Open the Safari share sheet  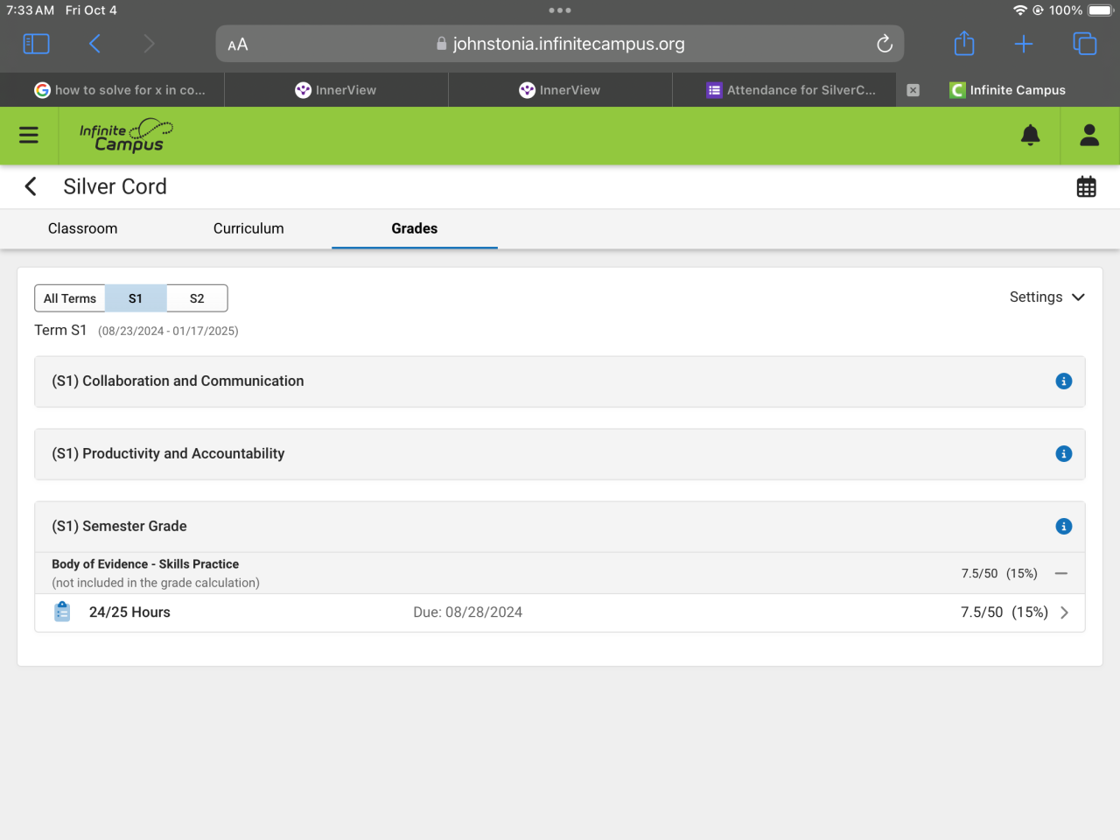click(x=964, y=43)
